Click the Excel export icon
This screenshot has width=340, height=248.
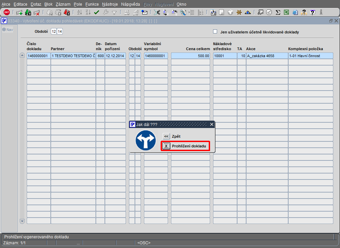pos(287,12)
